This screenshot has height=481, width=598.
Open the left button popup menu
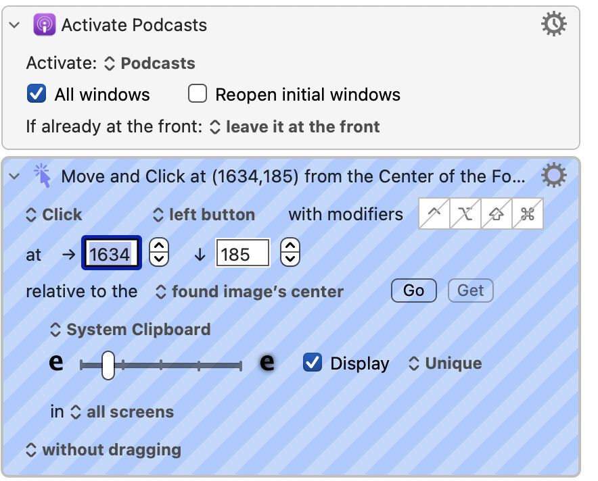click(204, 215)
